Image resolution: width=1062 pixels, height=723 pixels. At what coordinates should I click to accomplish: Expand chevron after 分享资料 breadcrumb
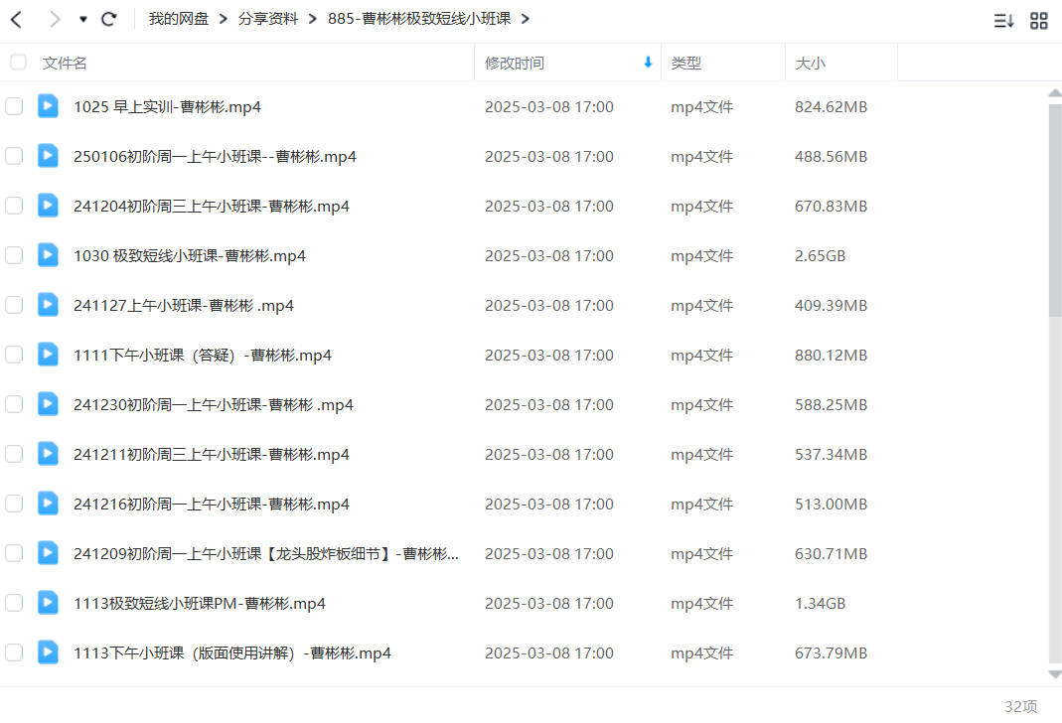[x=312, y=19]
